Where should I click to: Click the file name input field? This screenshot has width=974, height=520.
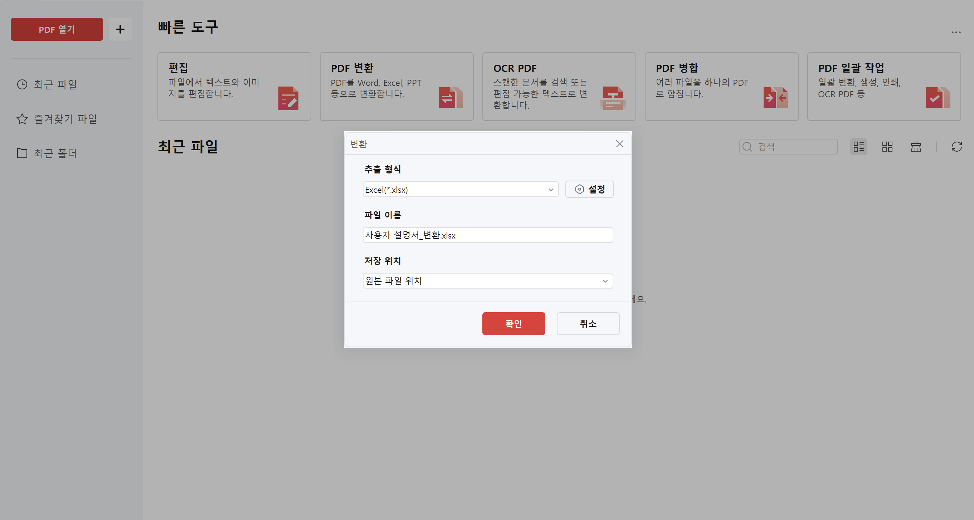(487, 235)
